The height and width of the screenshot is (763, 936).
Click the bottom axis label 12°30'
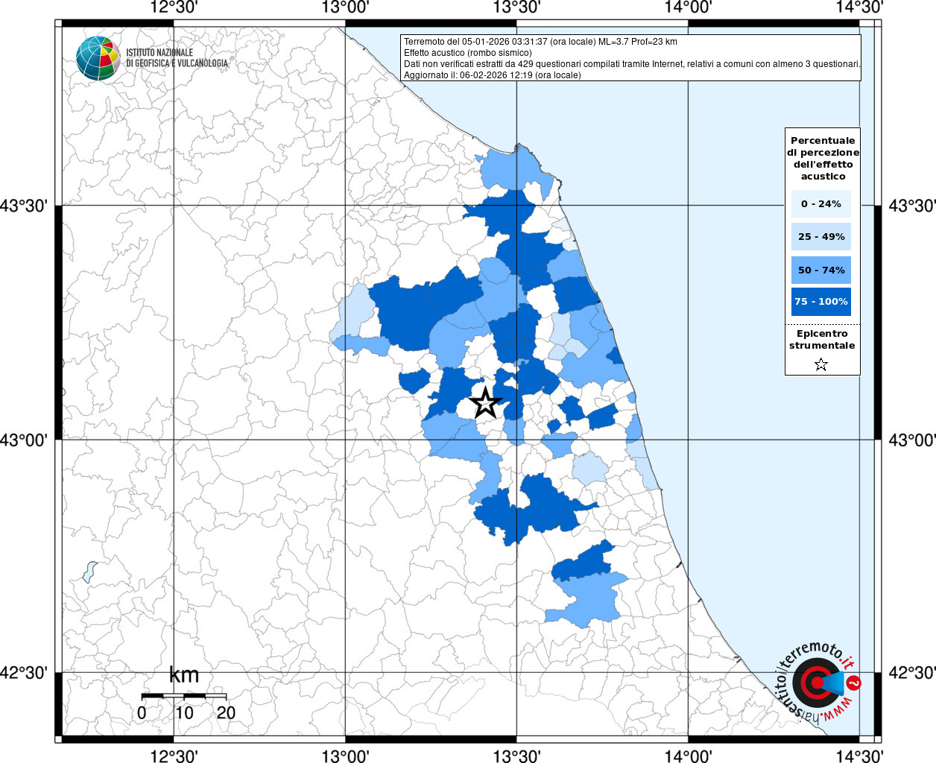[174, 756]
